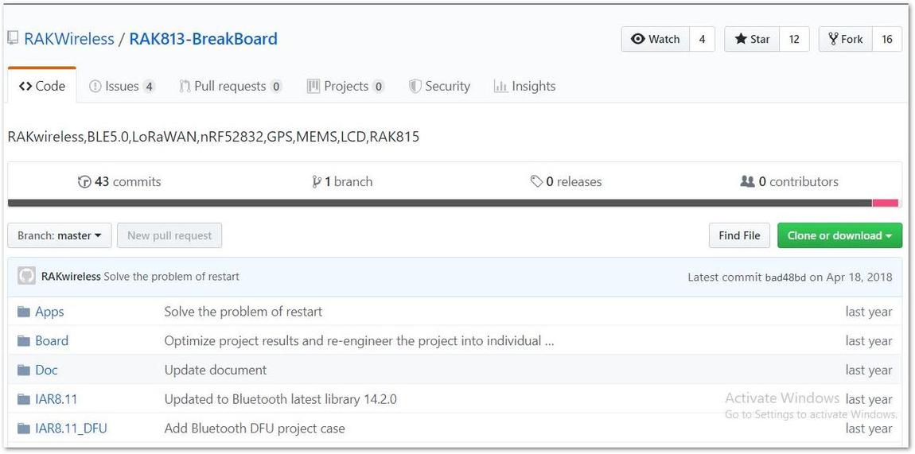
Task: Click the Apps folder icon
Action: [23, 312]
